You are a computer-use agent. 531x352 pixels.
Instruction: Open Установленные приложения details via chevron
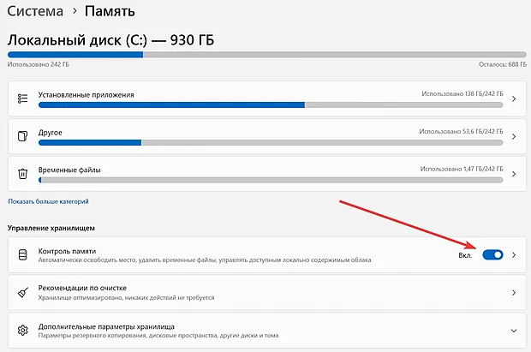(x=514, y=99)
